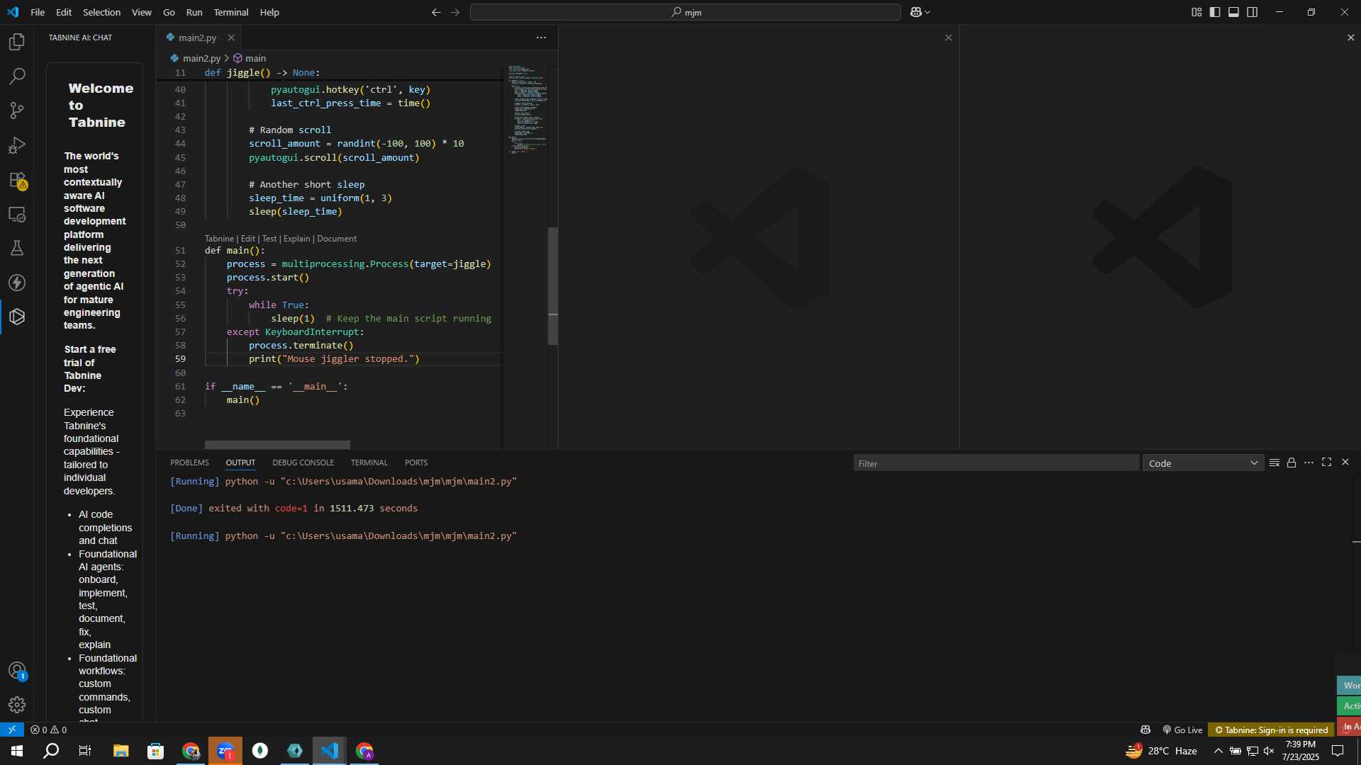
Task: Open Customize Layout options
Action: click(x=1197, y=12)
